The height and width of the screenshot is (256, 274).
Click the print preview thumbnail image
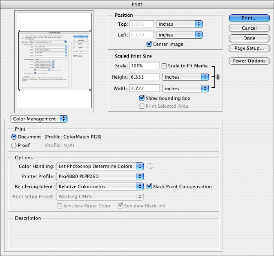[x=55, y=61]
